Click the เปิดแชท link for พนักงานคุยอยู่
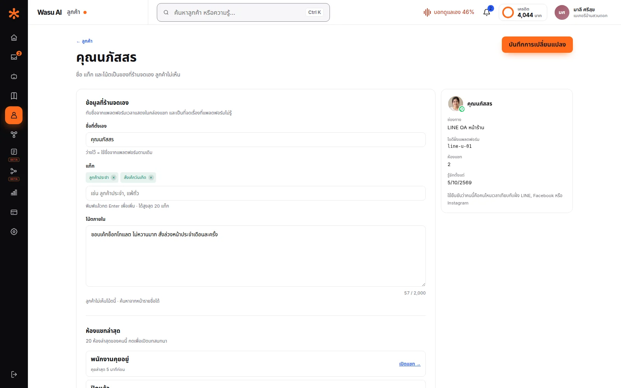 click(410, 364)
